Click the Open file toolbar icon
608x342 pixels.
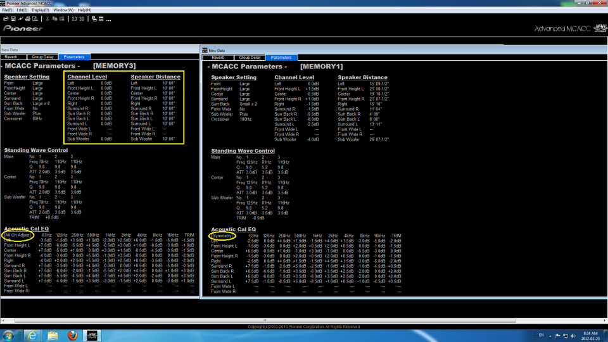6,19
